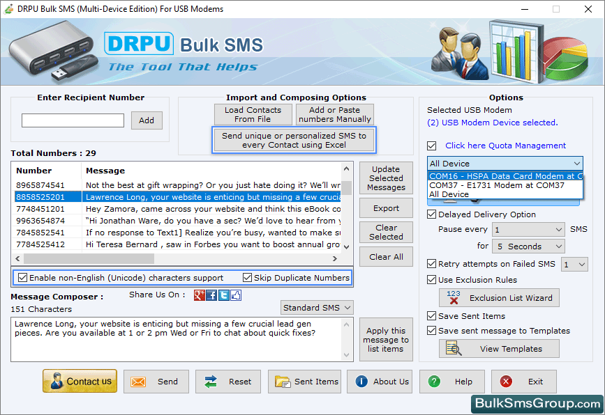Select row with number 7845852541
605x415 pixels.
177,233
